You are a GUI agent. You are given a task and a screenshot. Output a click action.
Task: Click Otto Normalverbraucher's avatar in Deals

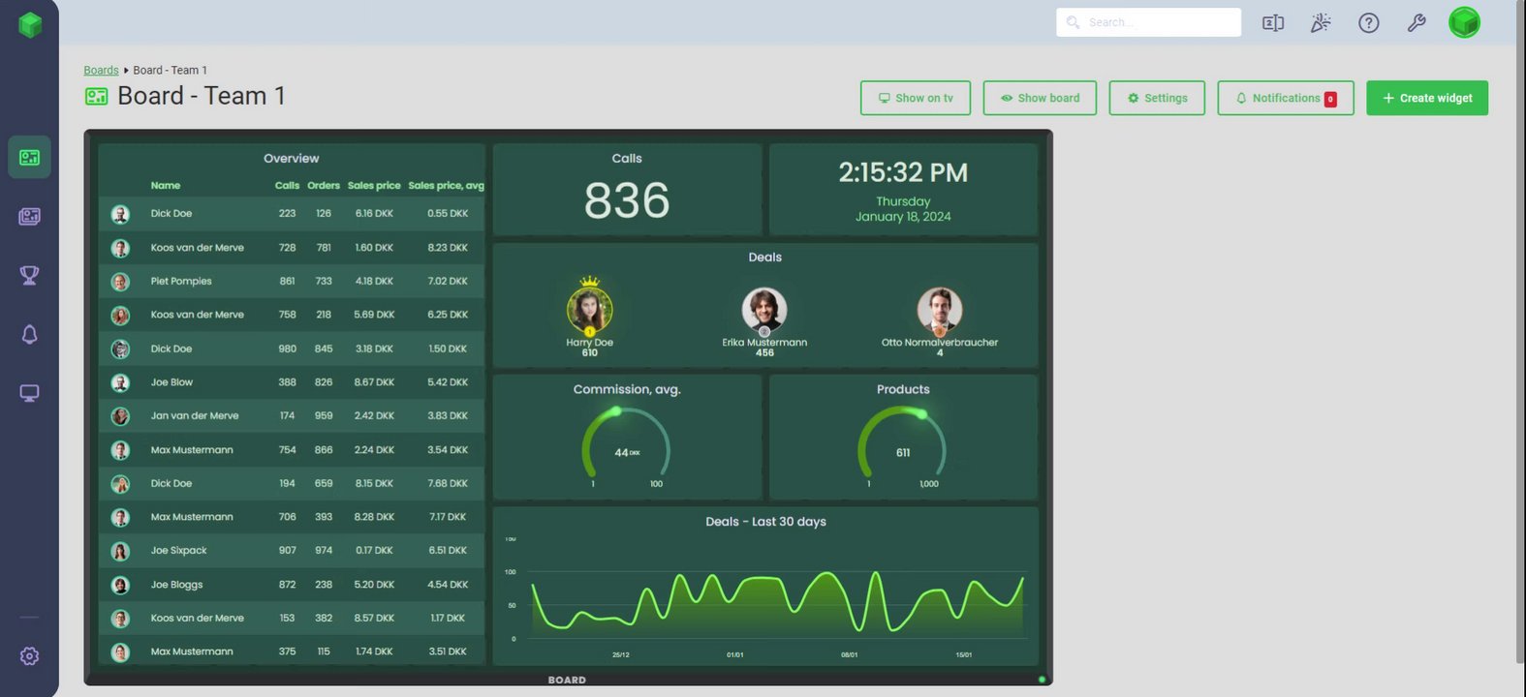pos(940,311)
